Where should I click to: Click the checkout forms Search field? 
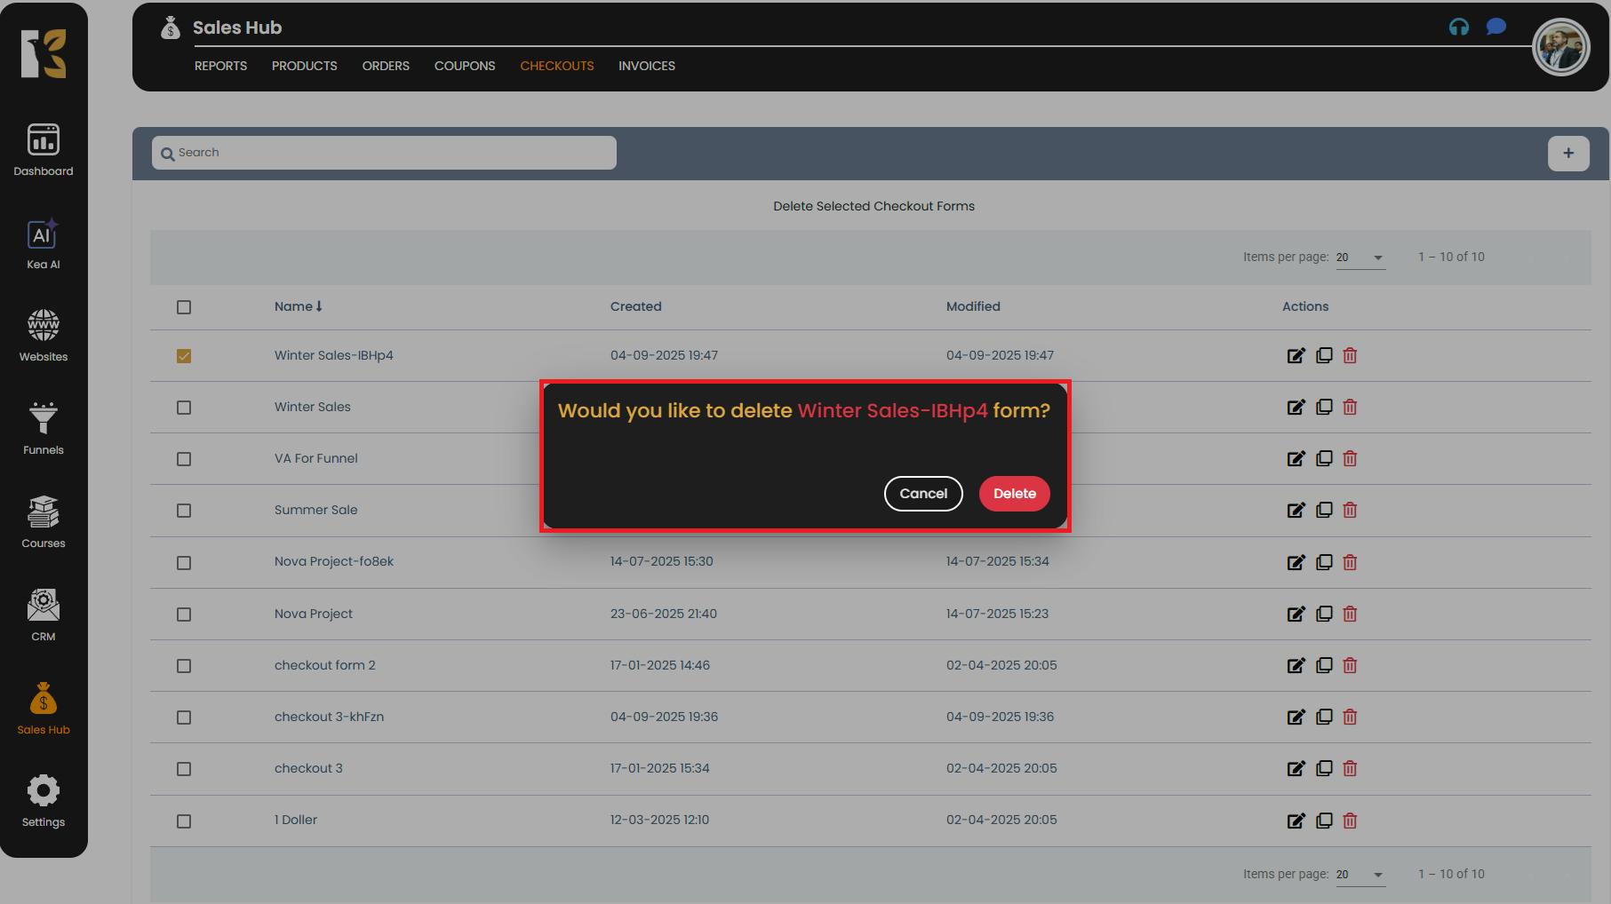coord(384,153)
